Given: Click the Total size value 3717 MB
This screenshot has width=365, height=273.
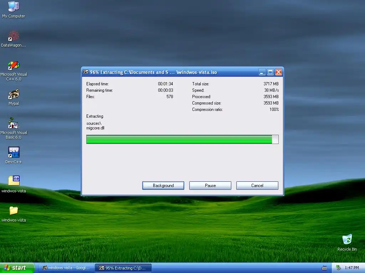Looking at the screenshot, I should pos(271,84).
